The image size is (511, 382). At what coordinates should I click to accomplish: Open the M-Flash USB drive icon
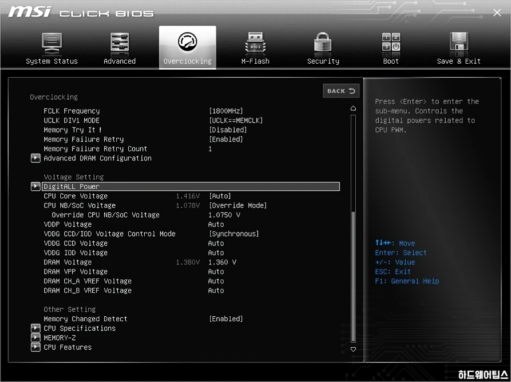pos(255,42)
